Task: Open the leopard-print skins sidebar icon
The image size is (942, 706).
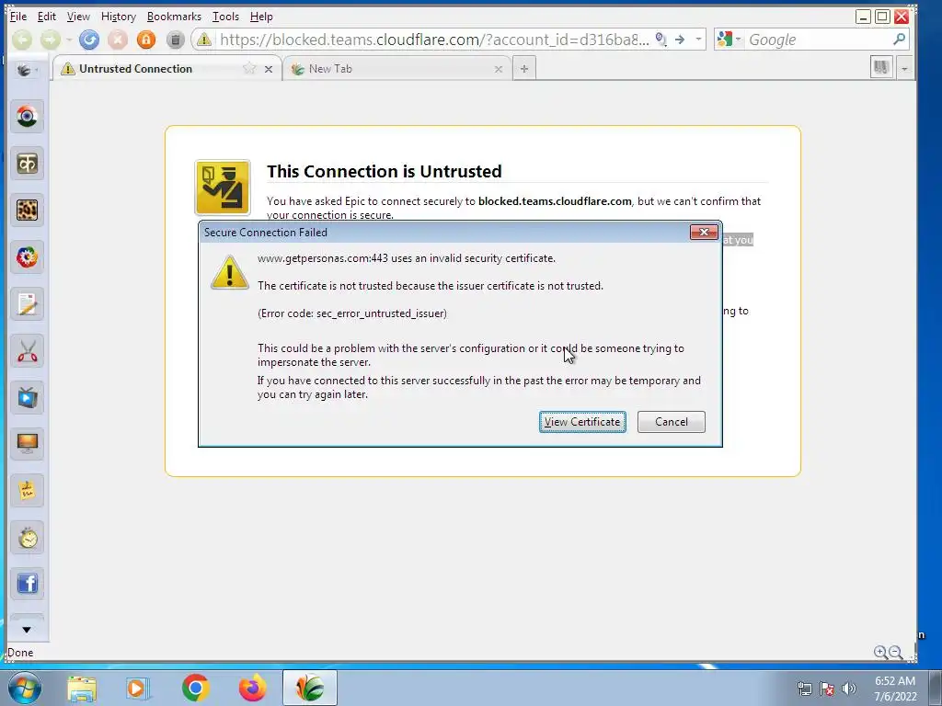Action: [27, 211]
